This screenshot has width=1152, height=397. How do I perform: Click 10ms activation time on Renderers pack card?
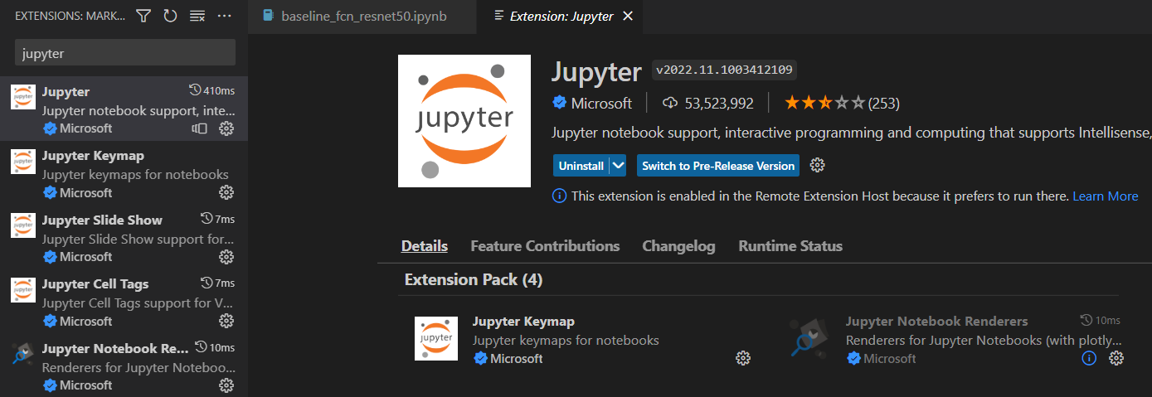(1101, 321)
